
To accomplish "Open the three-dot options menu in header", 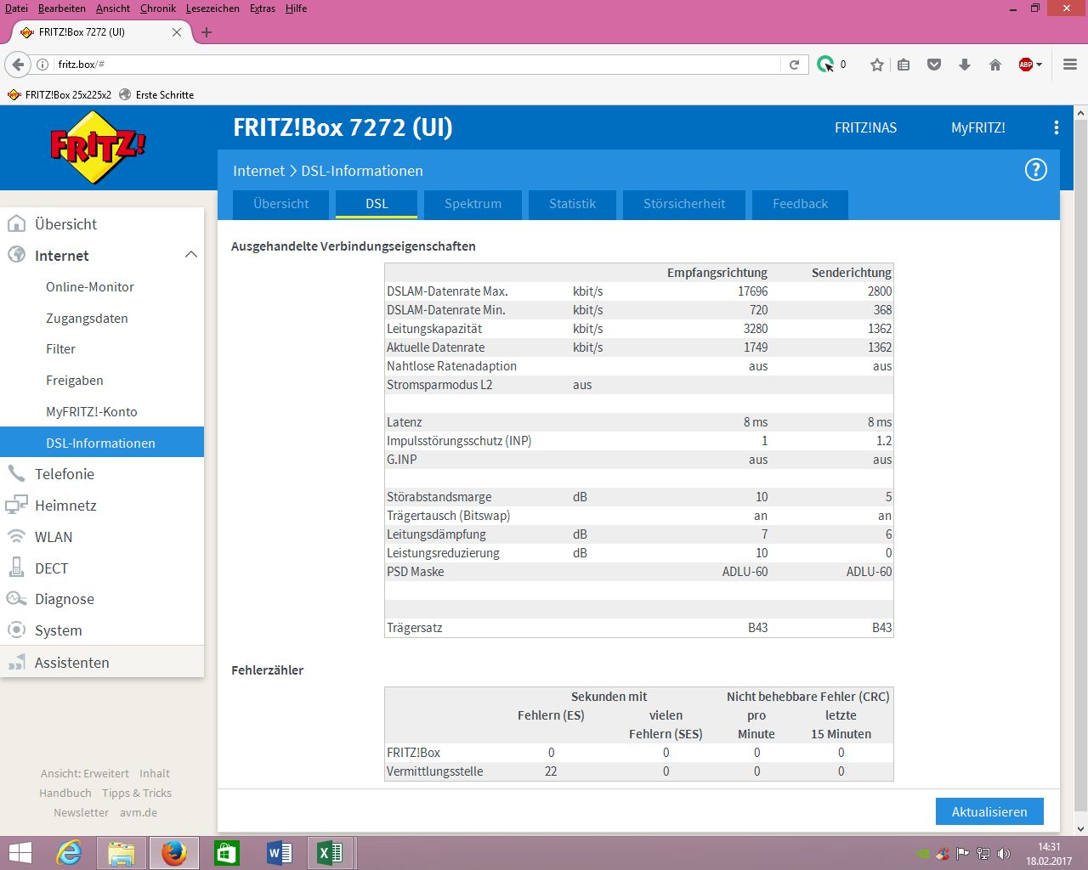I will pos(1056,127).
